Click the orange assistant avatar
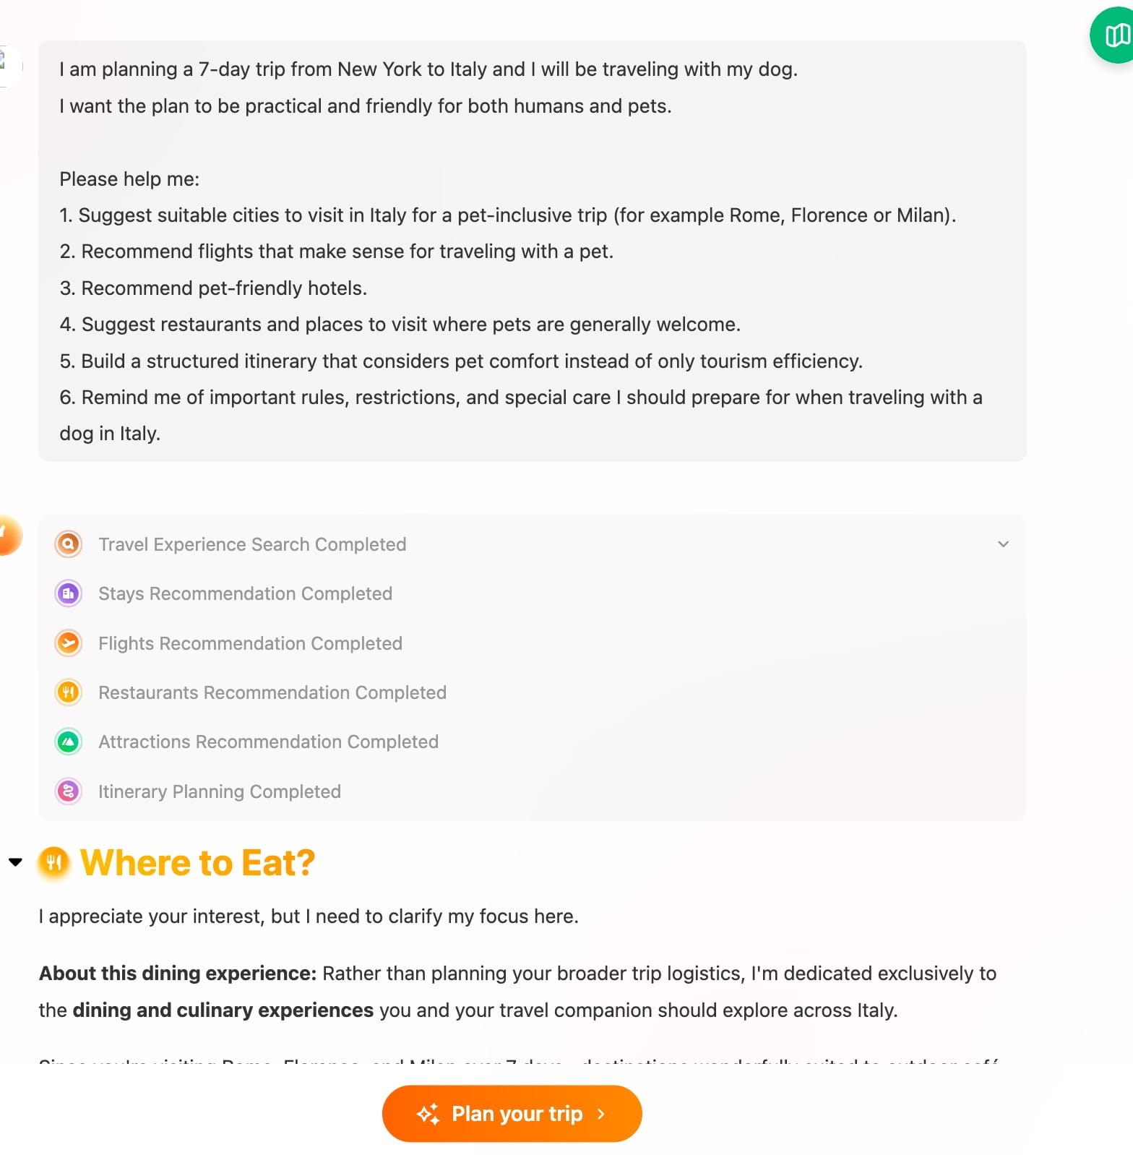This screenshot has width=1133, height=1155. point(9,535)
